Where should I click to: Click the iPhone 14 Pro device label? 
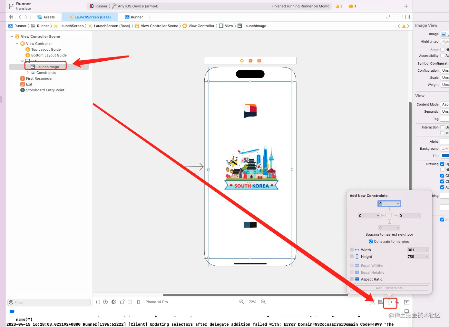pos(156,302)
